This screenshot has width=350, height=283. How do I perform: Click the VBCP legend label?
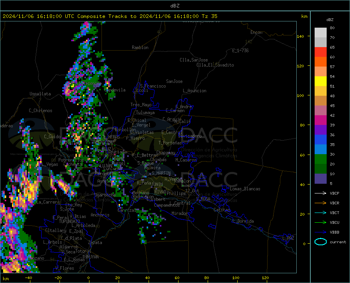334,193
